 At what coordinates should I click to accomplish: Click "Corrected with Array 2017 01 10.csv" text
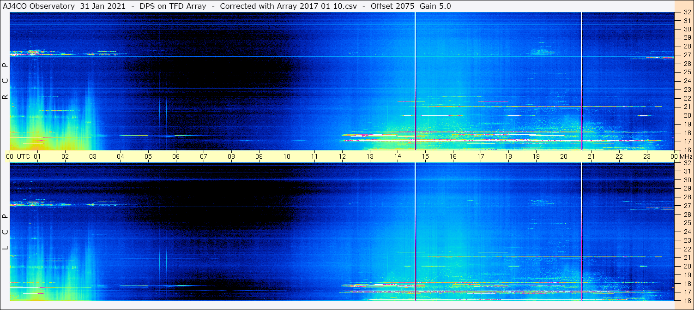[288, 6]
